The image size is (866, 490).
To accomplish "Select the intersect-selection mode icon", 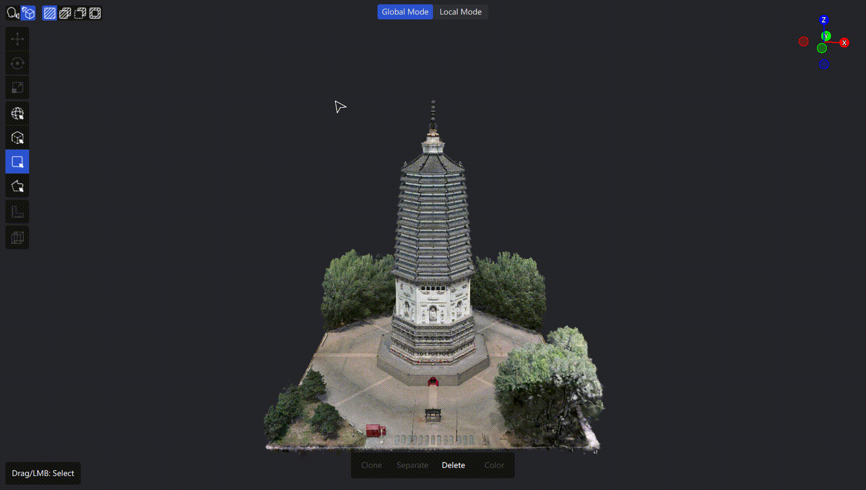I will (x=95, y=13).
